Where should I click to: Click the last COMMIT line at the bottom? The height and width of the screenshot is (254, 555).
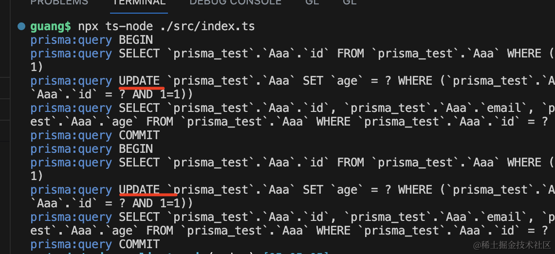[x=139, y=244]
